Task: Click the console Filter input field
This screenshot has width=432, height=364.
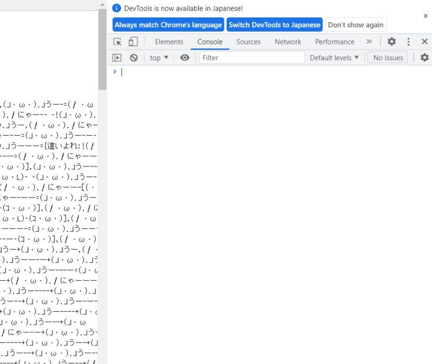Action: (x=251, y=57)
